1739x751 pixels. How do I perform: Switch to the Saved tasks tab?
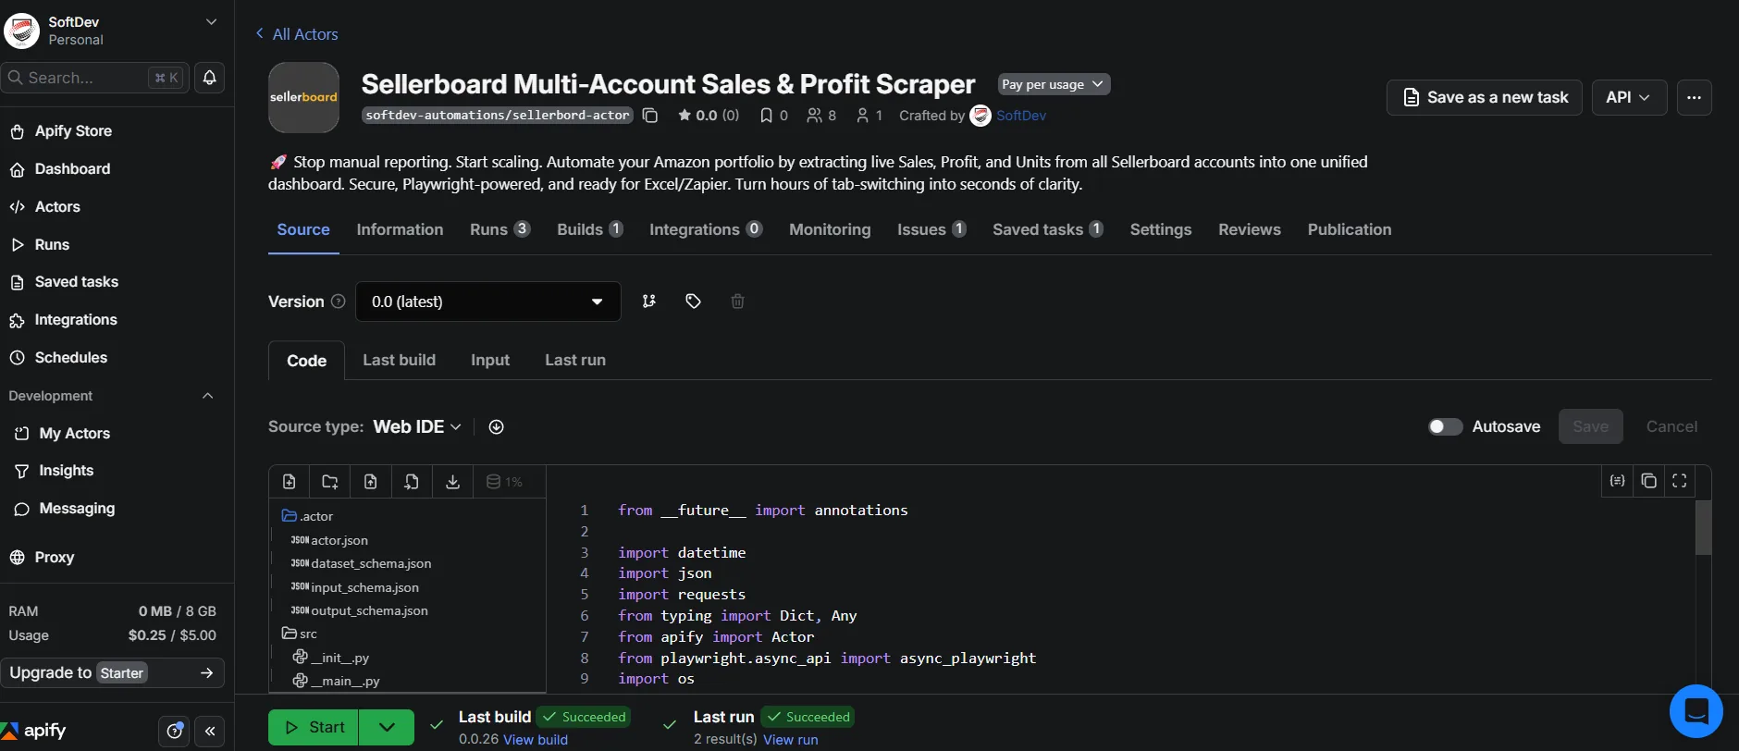(1048, 229)
